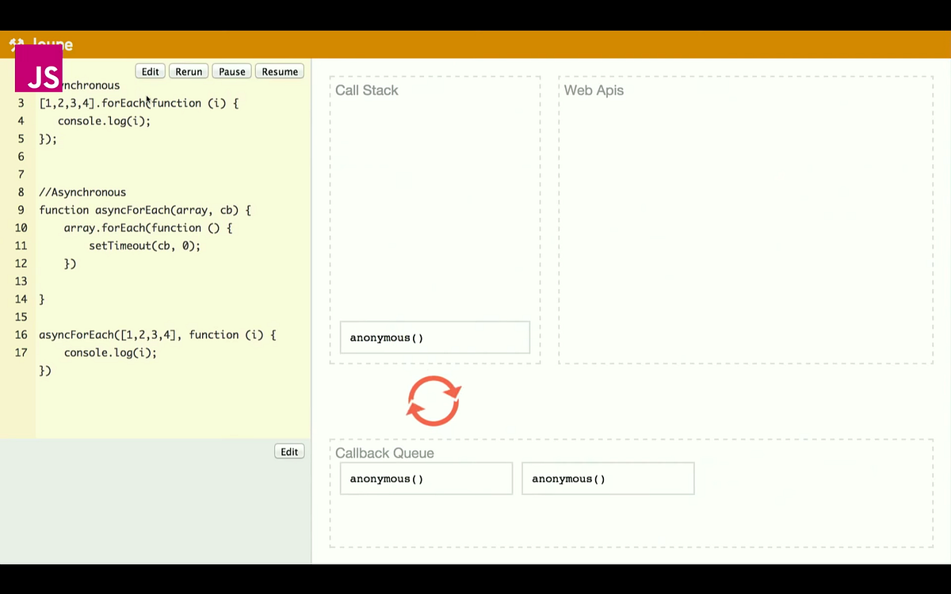Click the first anonymous() item in Callback Queue
This screenshot has height=594, width=951.
pyautogui.click(x=426, y=478)
